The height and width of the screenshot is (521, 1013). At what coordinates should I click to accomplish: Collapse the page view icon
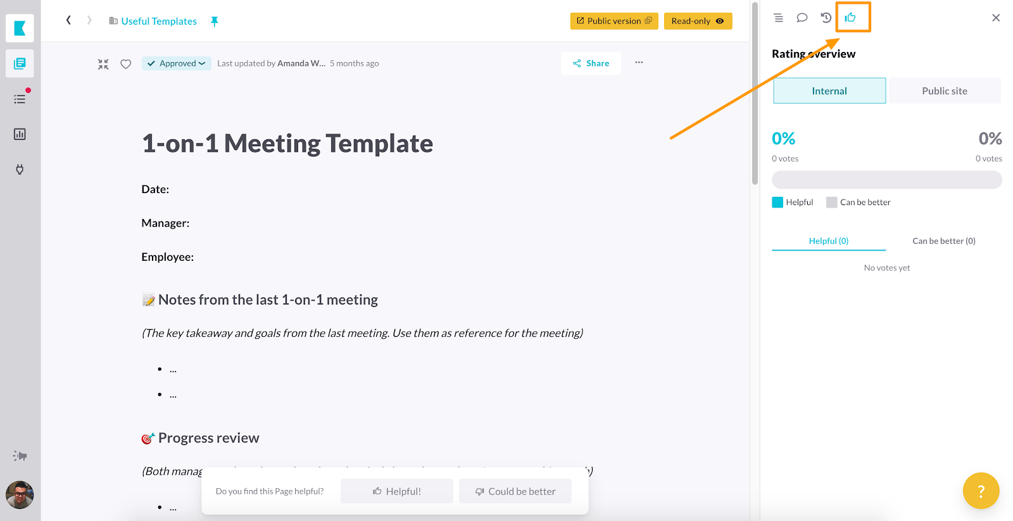[x=103, y=64]
